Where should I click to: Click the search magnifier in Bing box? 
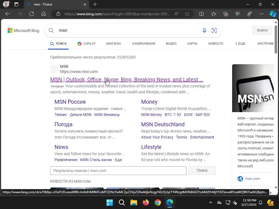tap(51, 30)
